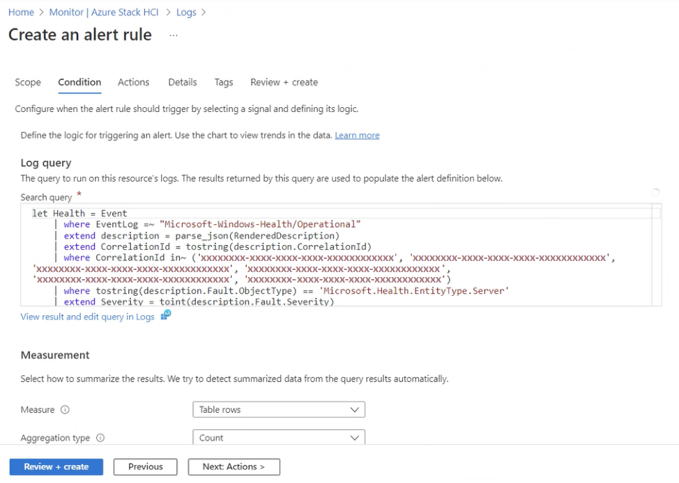Screen dimensions: 679x483
Task: Navigate to Home in the breadcrumb
Action: [21, 12]
